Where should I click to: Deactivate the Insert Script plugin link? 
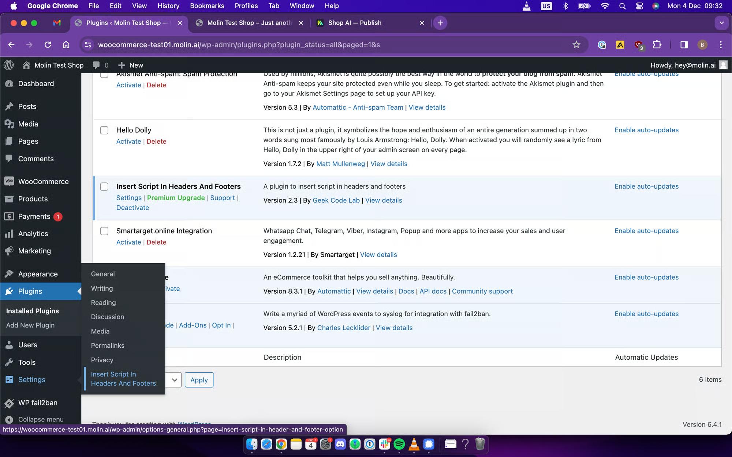click(132, 208)
